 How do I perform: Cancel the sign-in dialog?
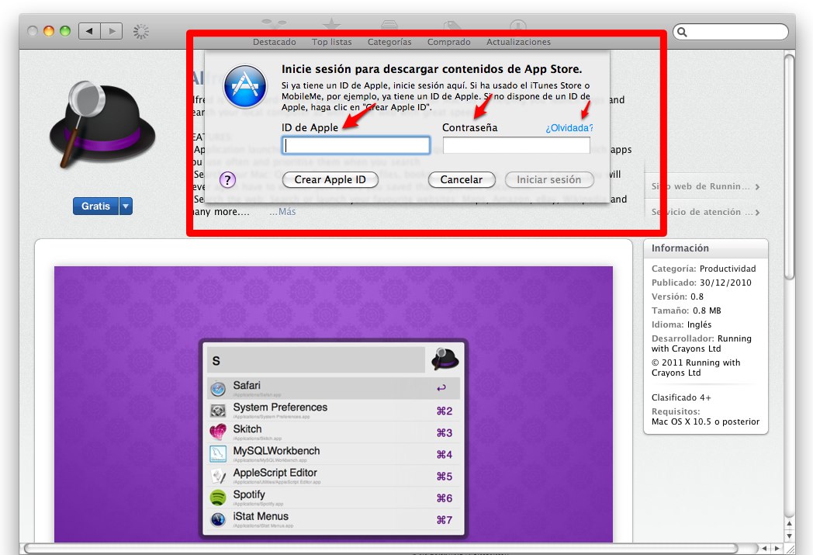click(x=462, y=179)
